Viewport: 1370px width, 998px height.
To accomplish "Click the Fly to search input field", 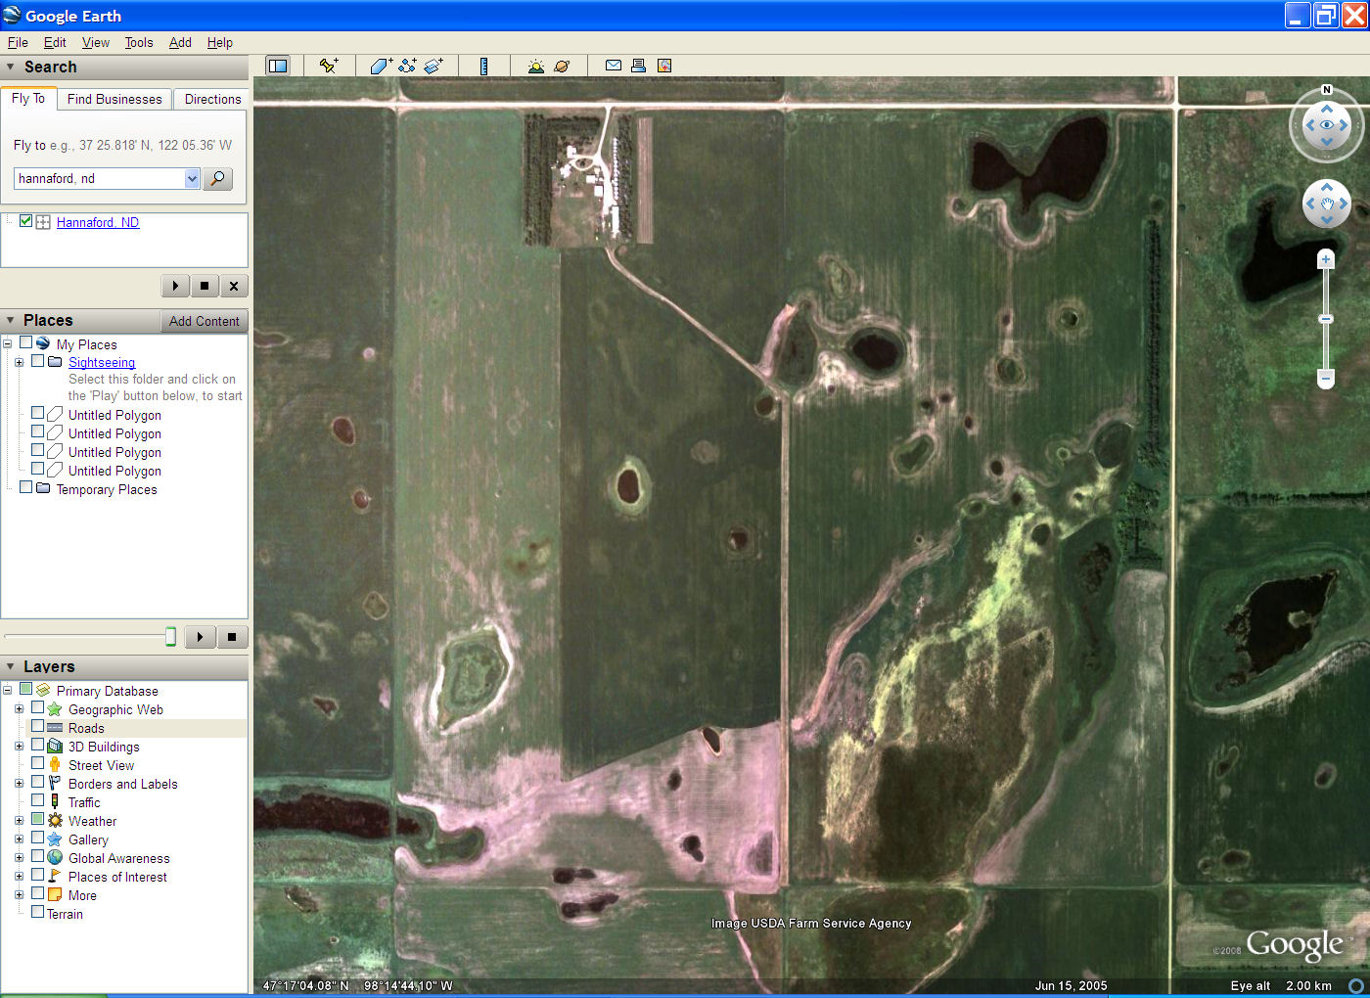I will click(x=100, y=178).
